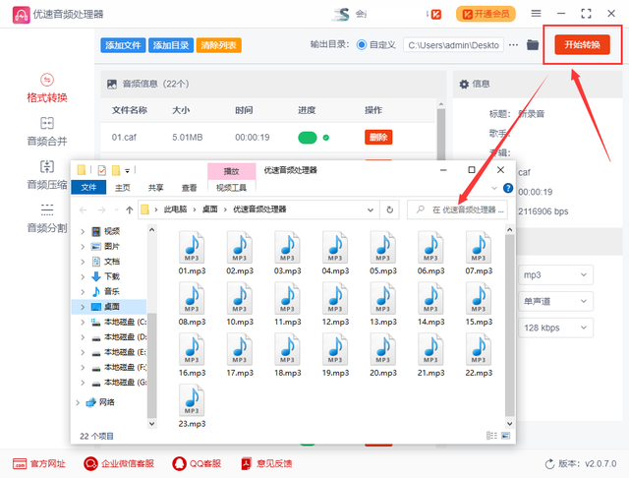Image resolution: width=629 pixels, height=478 pixels.
Task: Open the 文件 menu in Explorer
Action: pos(88,188)
